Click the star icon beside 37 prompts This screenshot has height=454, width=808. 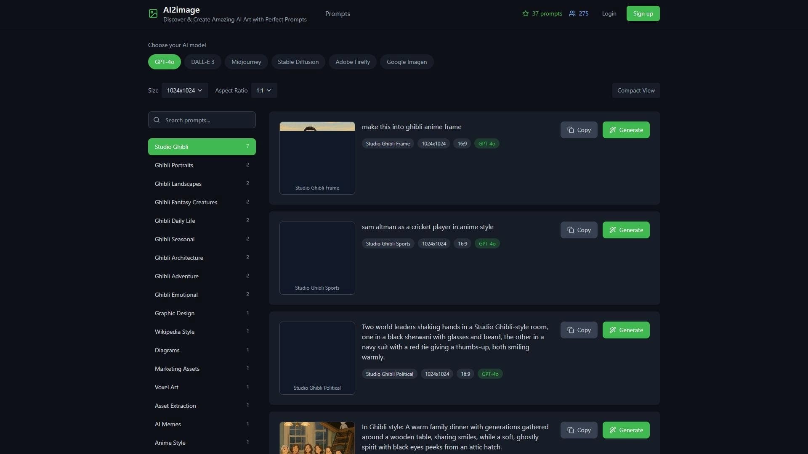tap(526, 13)
